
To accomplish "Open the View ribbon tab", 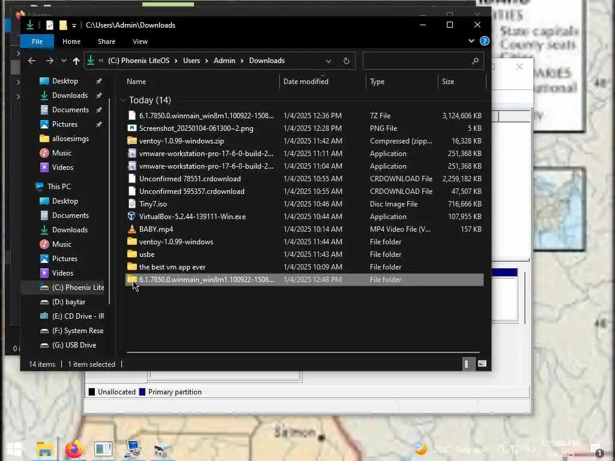I will click(140, 41).
